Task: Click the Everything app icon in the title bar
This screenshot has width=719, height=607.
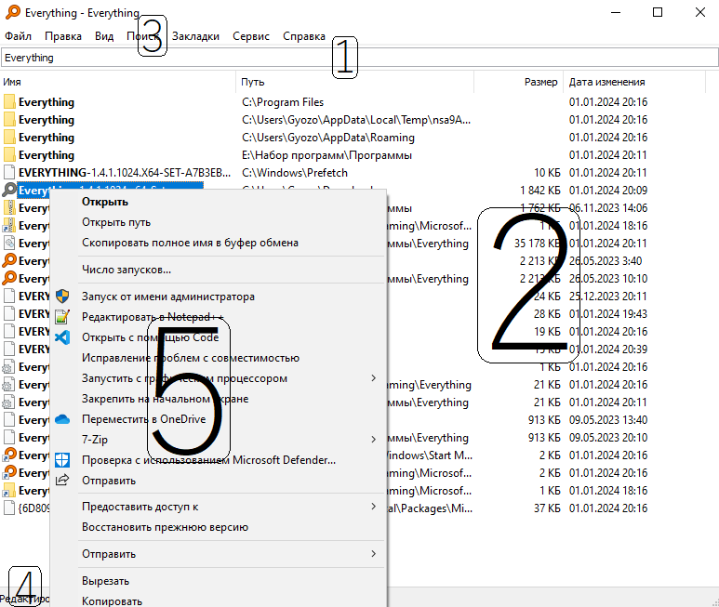Action: click(x=13, y=12)
